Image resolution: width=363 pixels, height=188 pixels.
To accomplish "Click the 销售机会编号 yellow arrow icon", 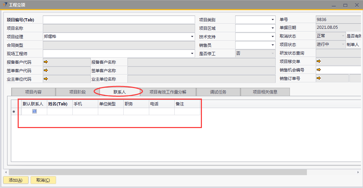I will 318,70.
